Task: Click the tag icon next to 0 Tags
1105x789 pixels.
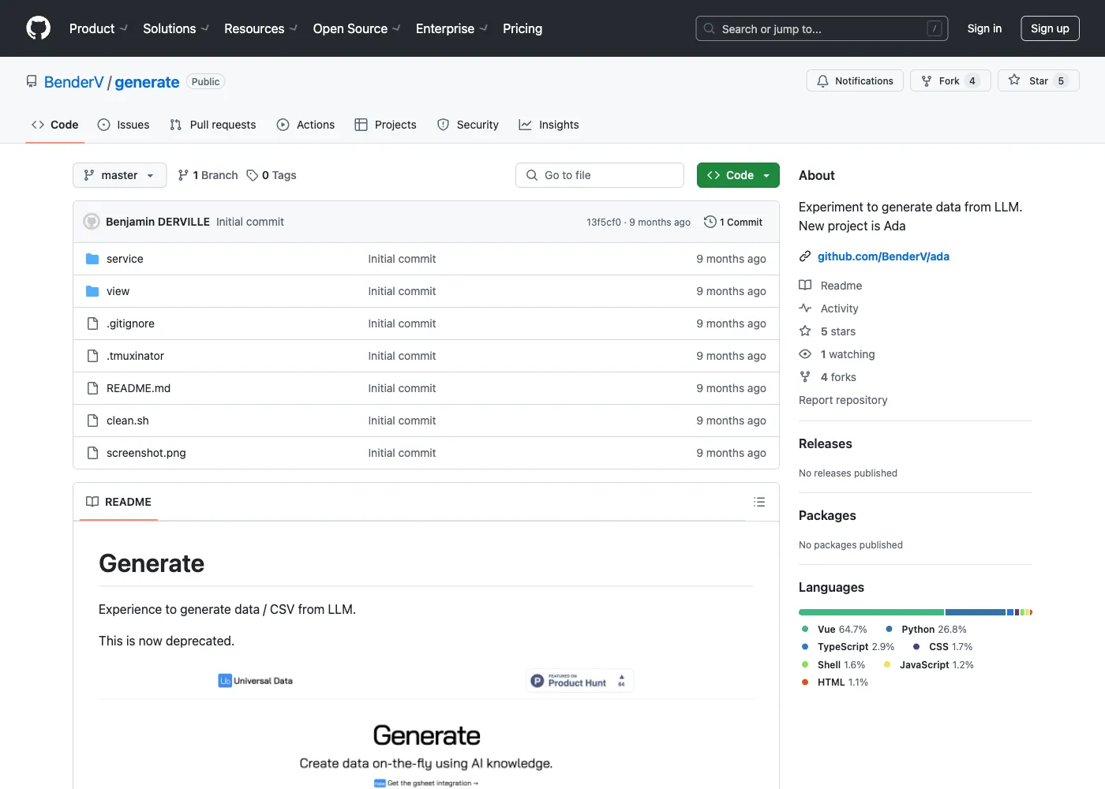Action: [253, 175]
